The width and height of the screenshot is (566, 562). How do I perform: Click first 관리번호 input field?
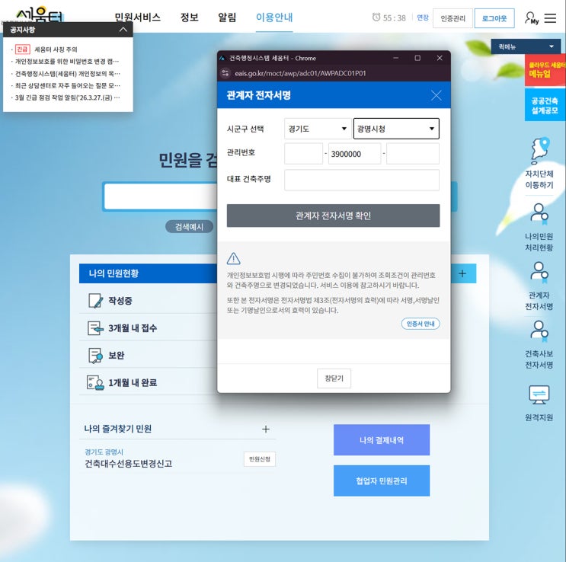304,154
